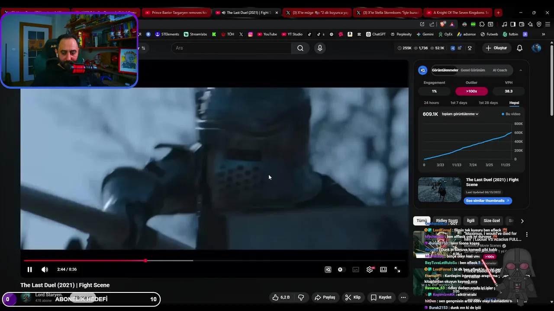Click See similar thumbnails link

[488, 200]
